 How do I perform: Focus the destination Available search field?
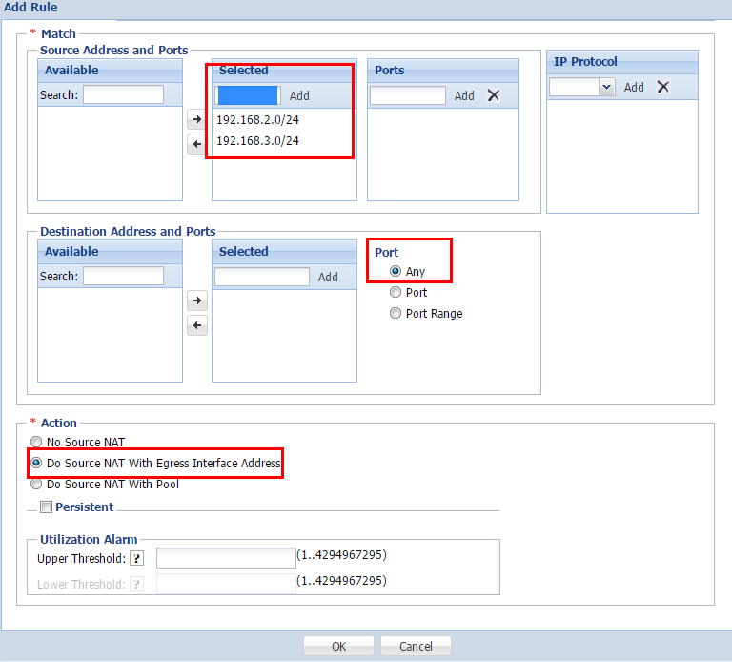click(123, 276)
